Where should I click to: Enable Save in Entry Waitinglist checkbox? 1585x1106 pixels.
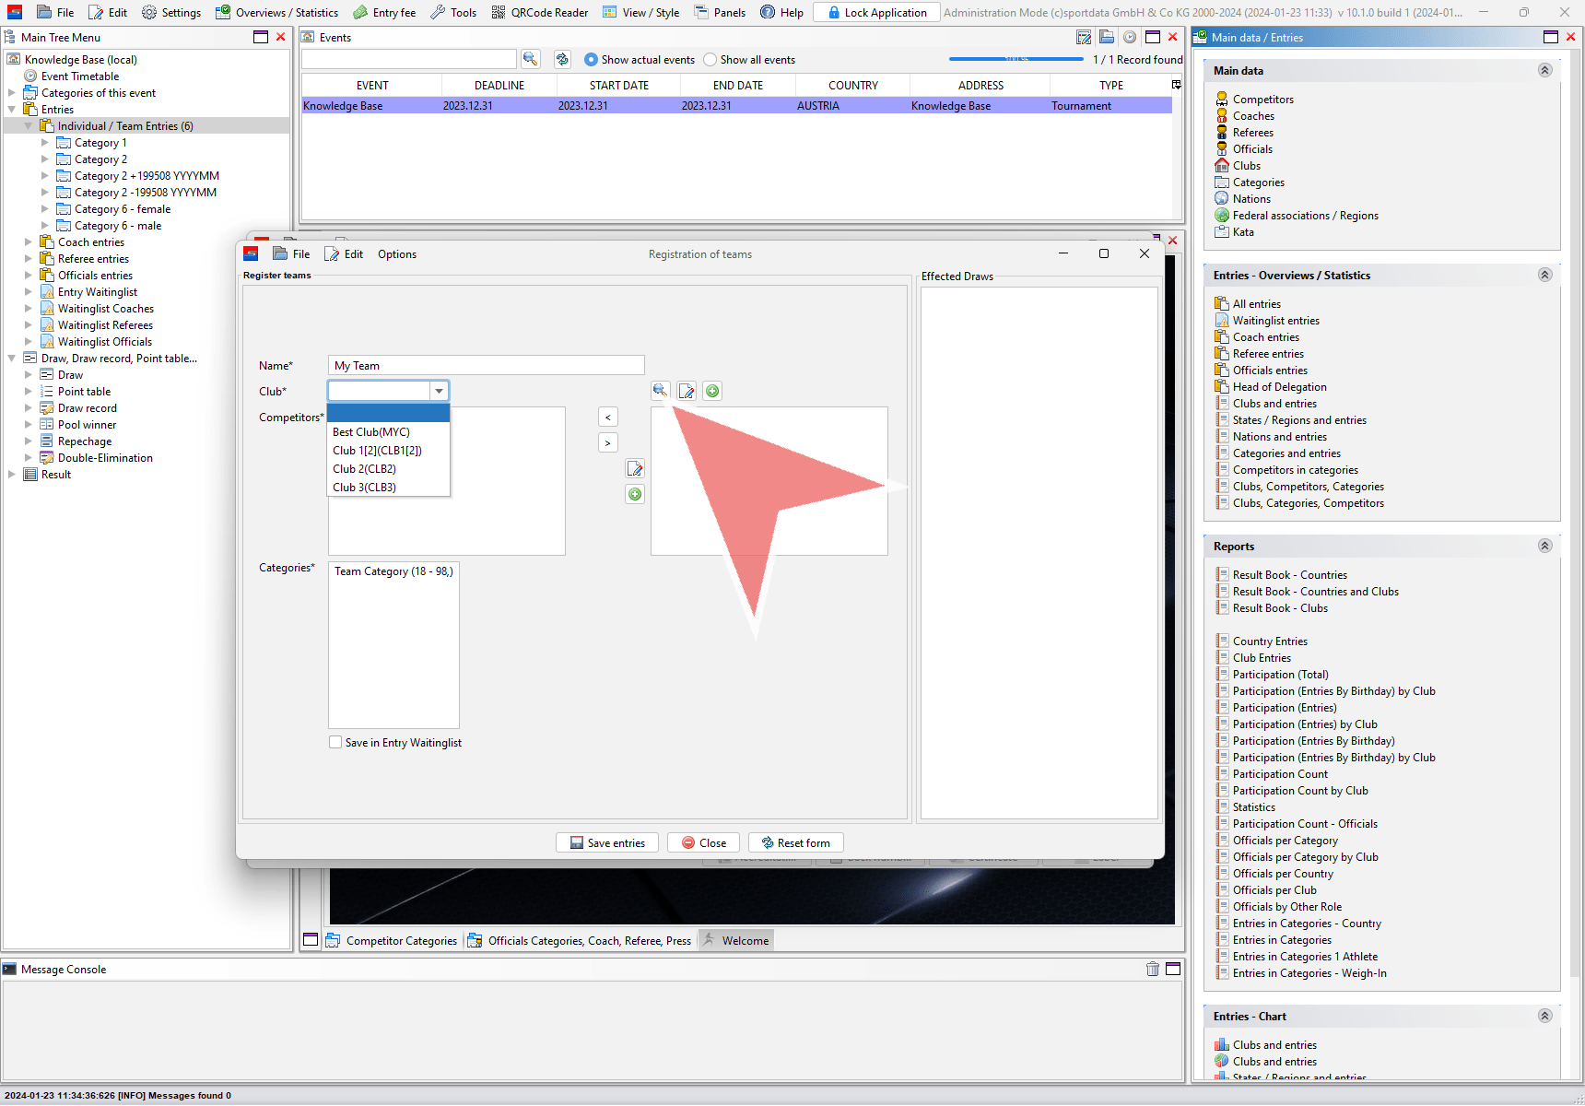[335, 743]
